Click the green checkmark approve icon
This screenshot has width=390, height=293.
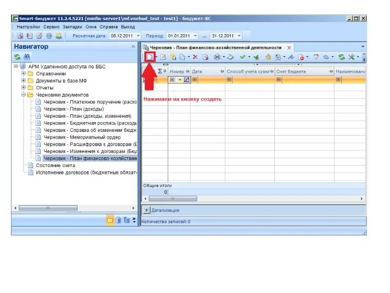pos(242,57)
